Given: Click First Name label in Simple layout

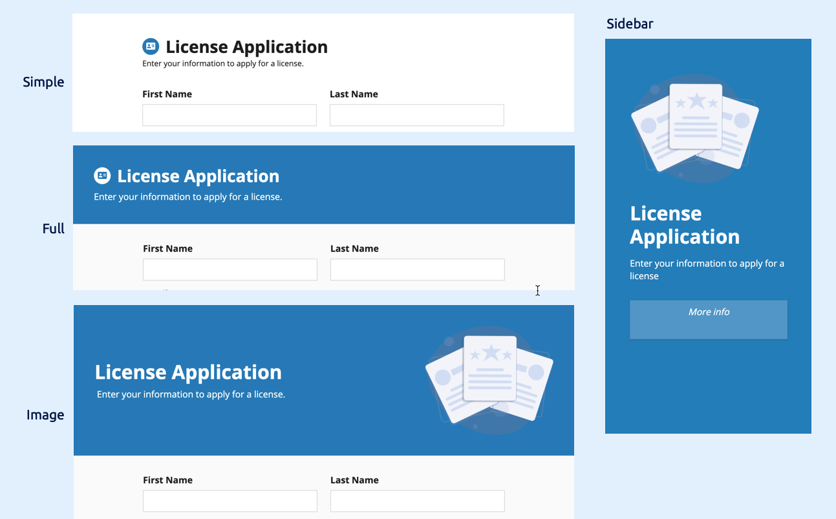Looking at the screenshot, I should [167, 94].
